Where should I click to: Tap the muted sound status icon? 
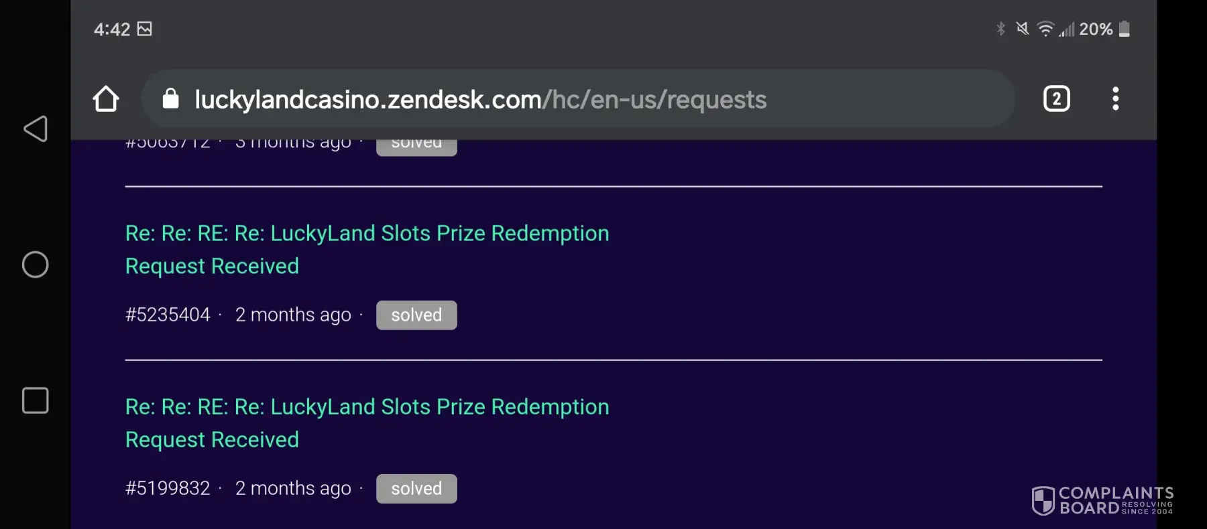click(1022, 29)
